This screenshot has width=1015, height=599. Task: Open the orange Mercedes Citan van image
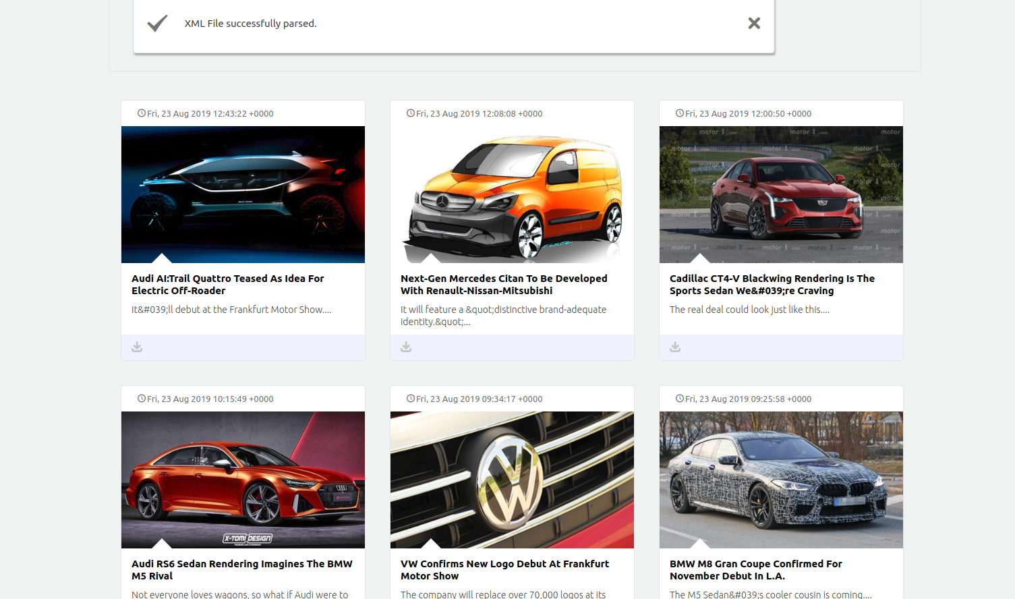point(512,194)
